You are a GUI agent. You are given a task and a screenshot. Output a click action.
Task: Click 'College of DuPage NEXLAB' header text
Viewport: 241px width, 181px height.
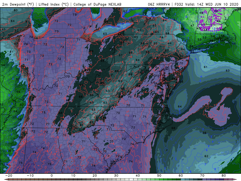(x=97, y=4)
